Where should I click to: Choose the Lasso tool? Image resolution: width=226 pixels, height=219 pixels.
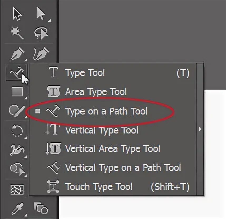pyautogui.click(x=41, y=33)
